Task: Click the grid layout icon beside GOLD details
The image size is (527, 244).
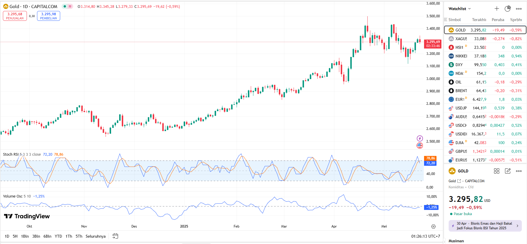Action: tap(497, 171)
